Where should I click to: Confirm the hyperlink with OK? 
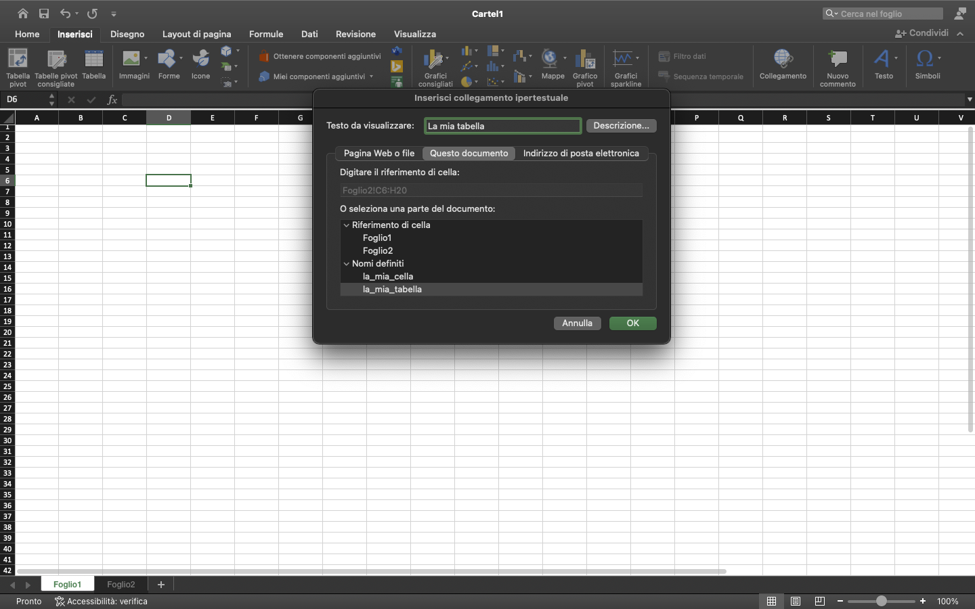click(632, 323)
